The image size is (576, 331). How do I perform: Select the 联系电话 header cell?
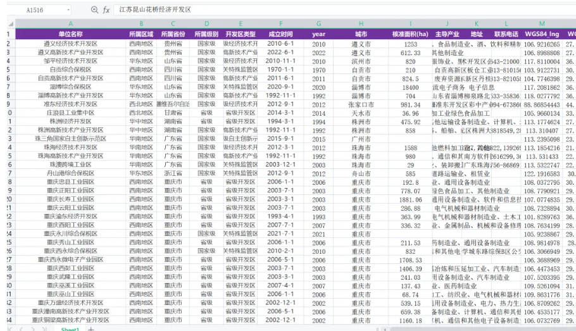[506, 34]
